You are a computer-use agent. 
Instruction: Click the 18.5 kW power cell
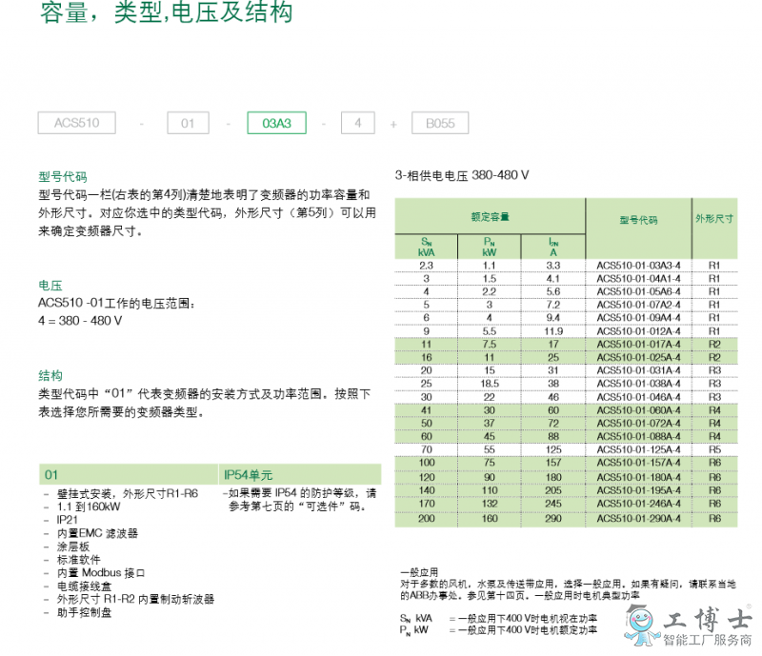pos(490,384)
